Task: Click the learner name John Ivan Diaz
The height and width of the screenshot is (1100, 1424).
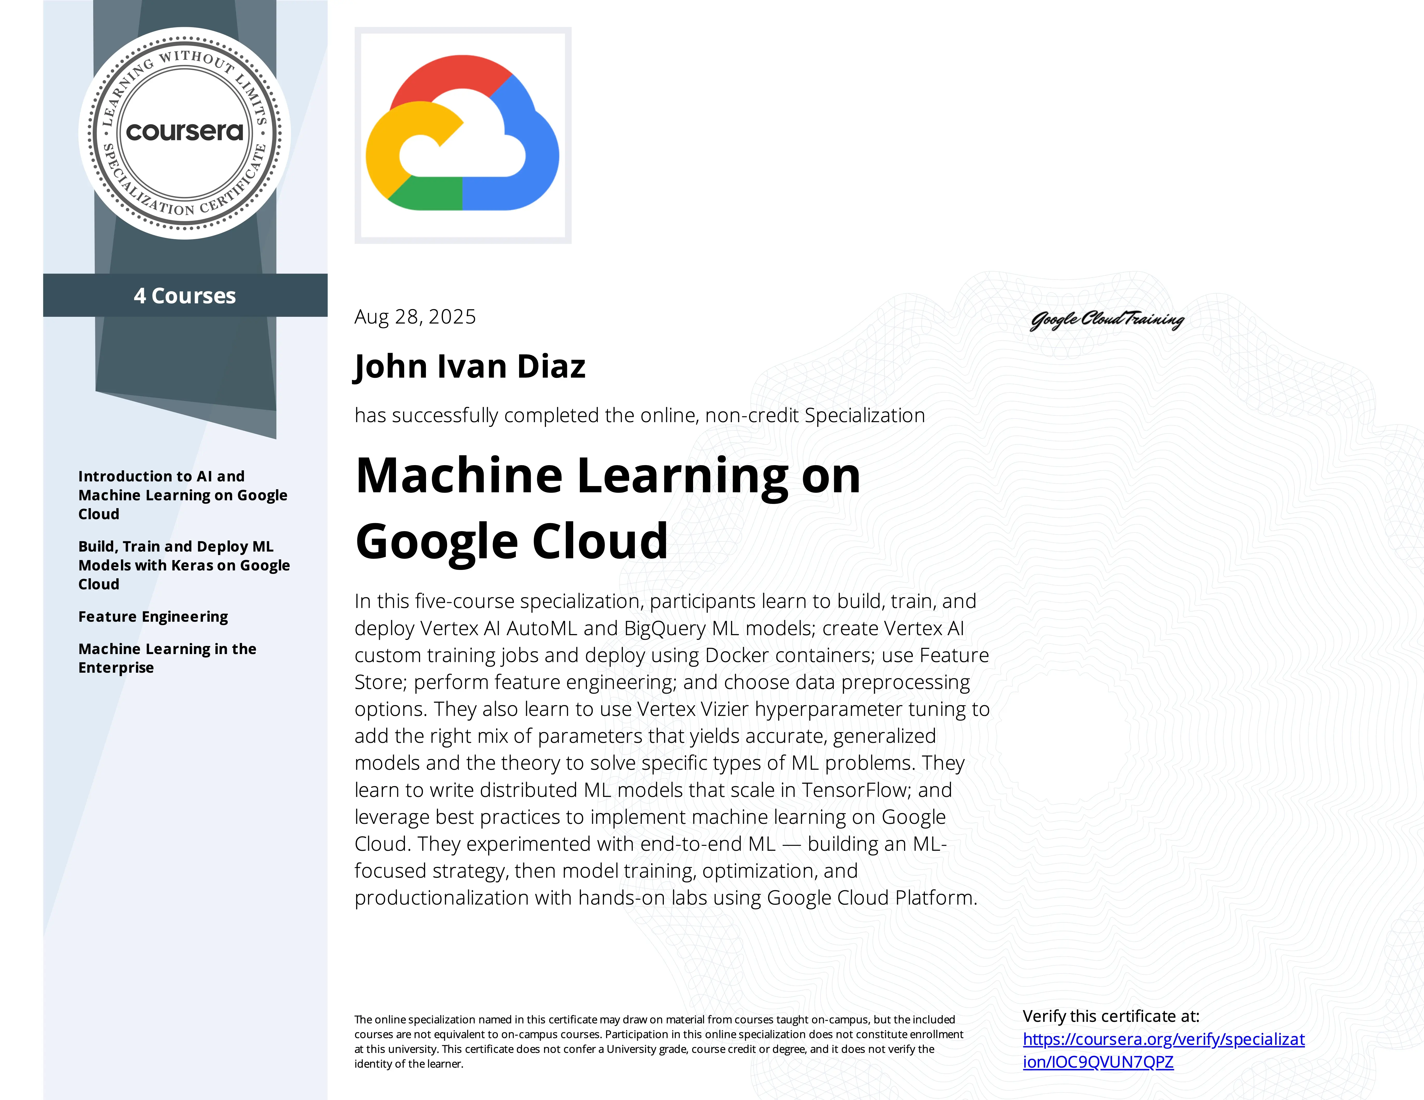Action: tap(471, 367)
